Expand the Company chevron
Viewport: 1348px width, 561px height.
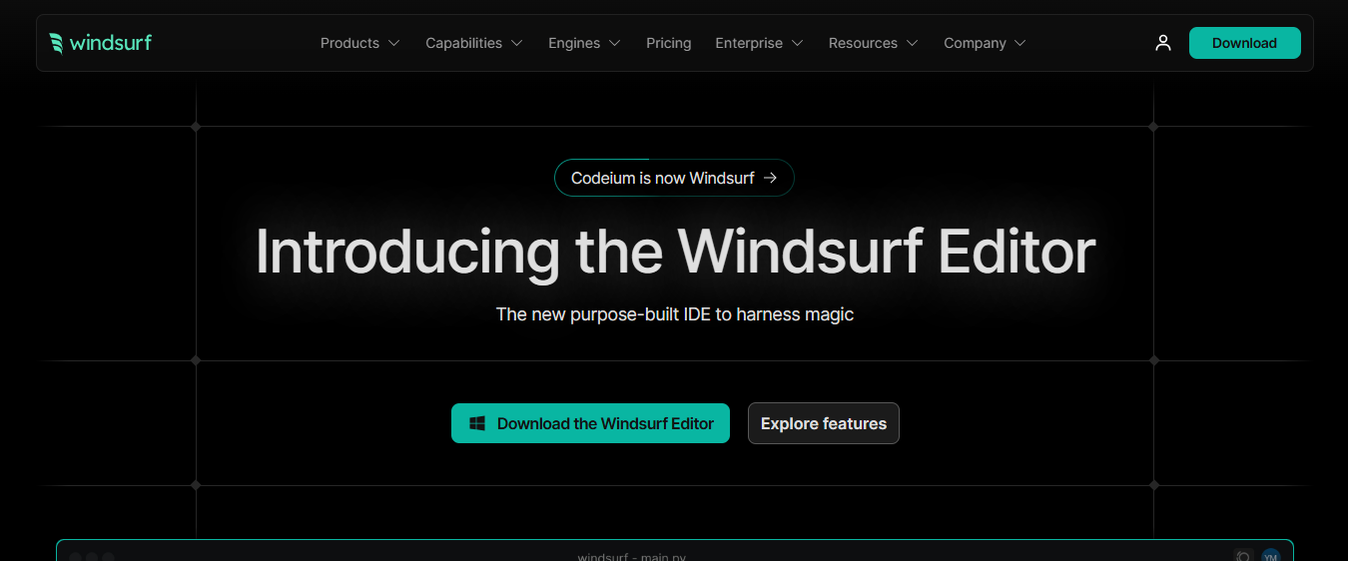(x=1019, y=43)
